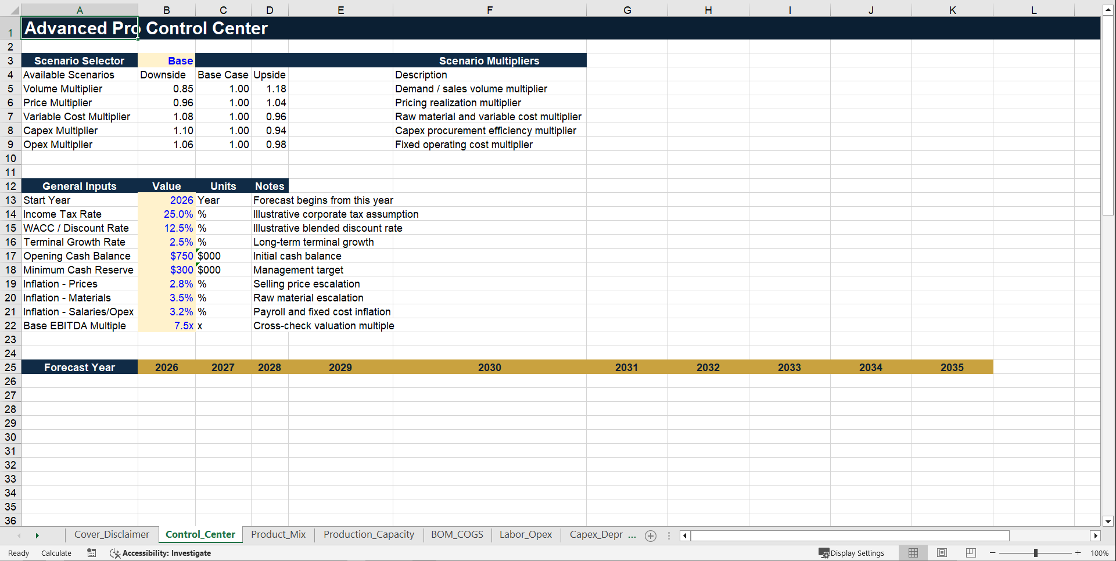Click the Downside volume multiplier 0.85
This screenshot has width=1116, height=561.
[167, 89]
